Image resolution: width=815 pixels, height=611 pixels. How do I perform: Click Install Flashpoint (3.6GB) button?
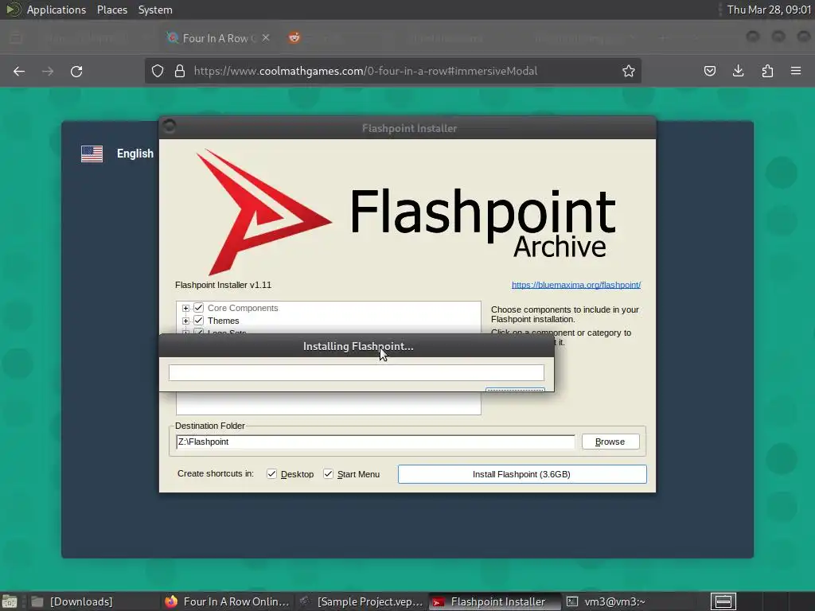tap(522, 474)
